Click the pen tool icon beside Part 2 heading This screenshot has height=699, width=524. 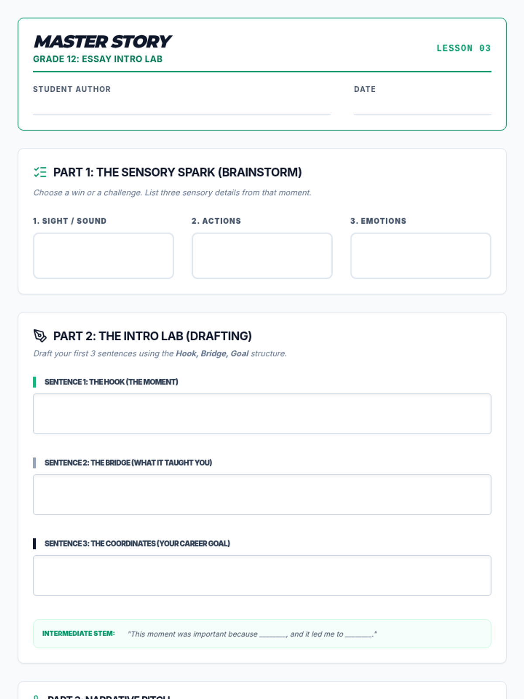click(x=40, y=336)
